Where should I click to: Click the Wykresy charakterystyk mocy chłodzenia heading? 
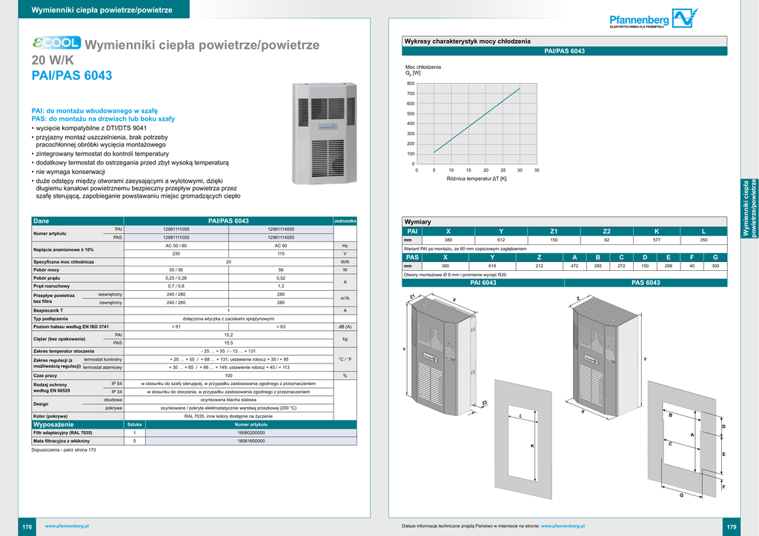click(x=467, y=41)
